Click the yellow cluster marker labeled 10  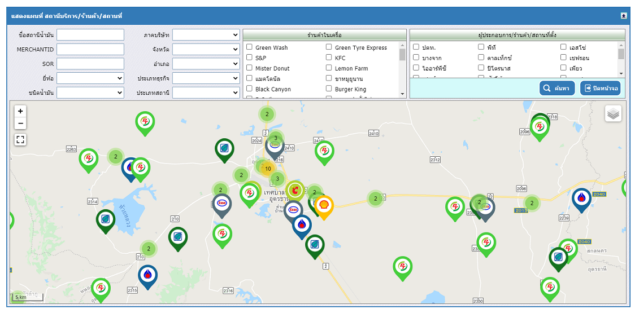tap(267, 169)
